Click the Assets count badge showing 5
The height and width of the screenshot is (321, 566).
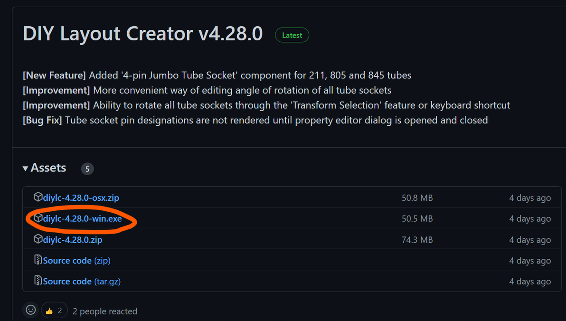click(87, 169)
